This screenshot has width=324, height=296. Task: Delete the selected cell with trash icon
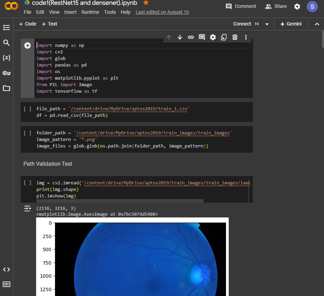(x=235, y=37)
